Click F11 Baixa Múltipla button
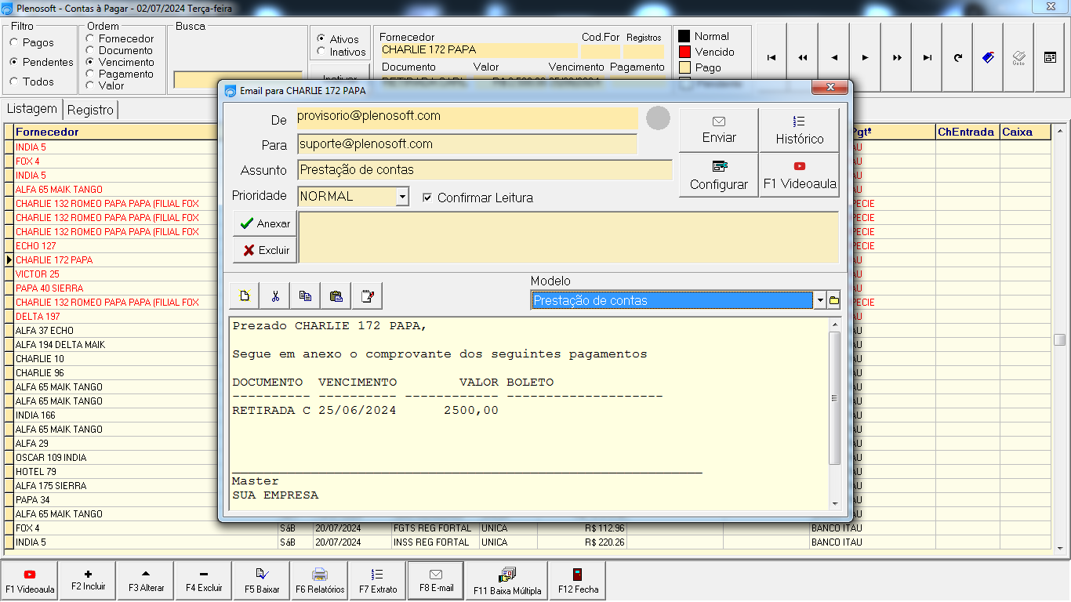 point(507,581)
